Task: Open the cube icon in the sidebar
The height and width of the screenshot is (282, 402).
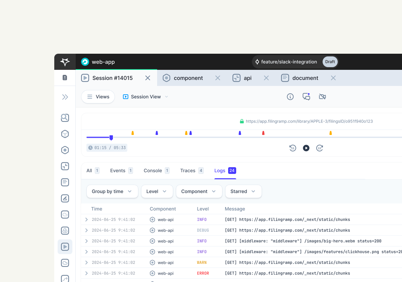Action: coord(65,134)
